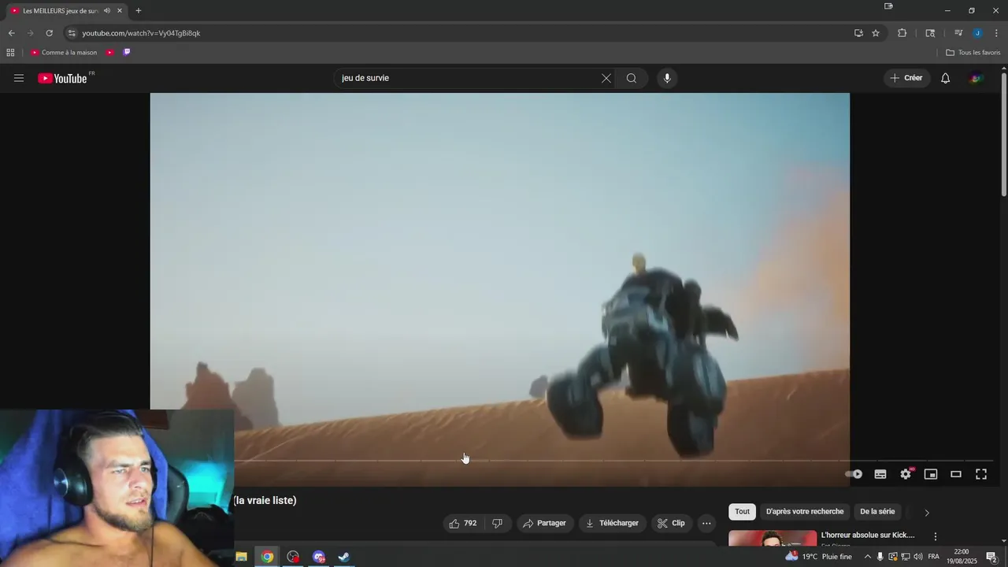Open the weather 19°C Pluie fine widget

[x=818, y=557]
